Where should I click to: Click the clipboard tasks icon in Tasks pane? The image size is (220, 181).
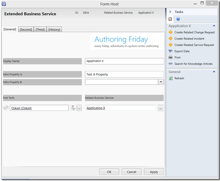point(170,19)
